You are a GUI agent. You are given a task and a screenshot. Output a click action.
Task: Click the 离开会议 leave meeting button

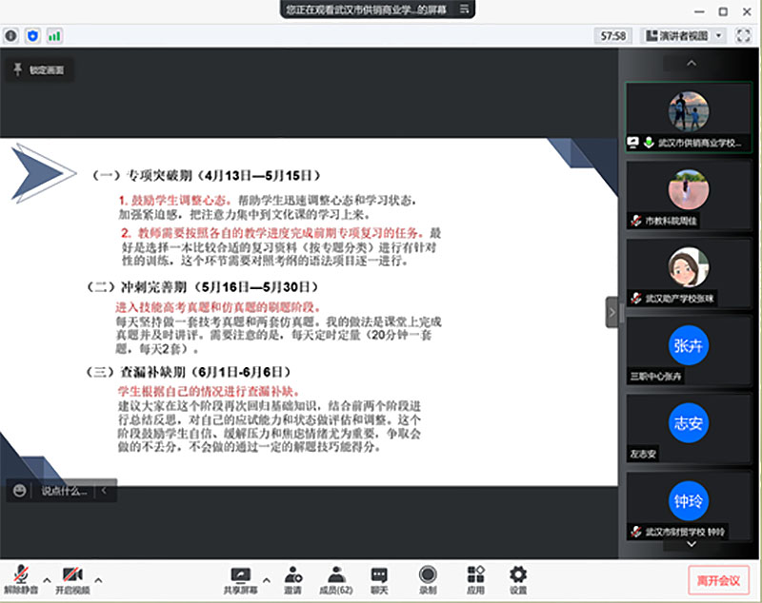click(719, 579)
